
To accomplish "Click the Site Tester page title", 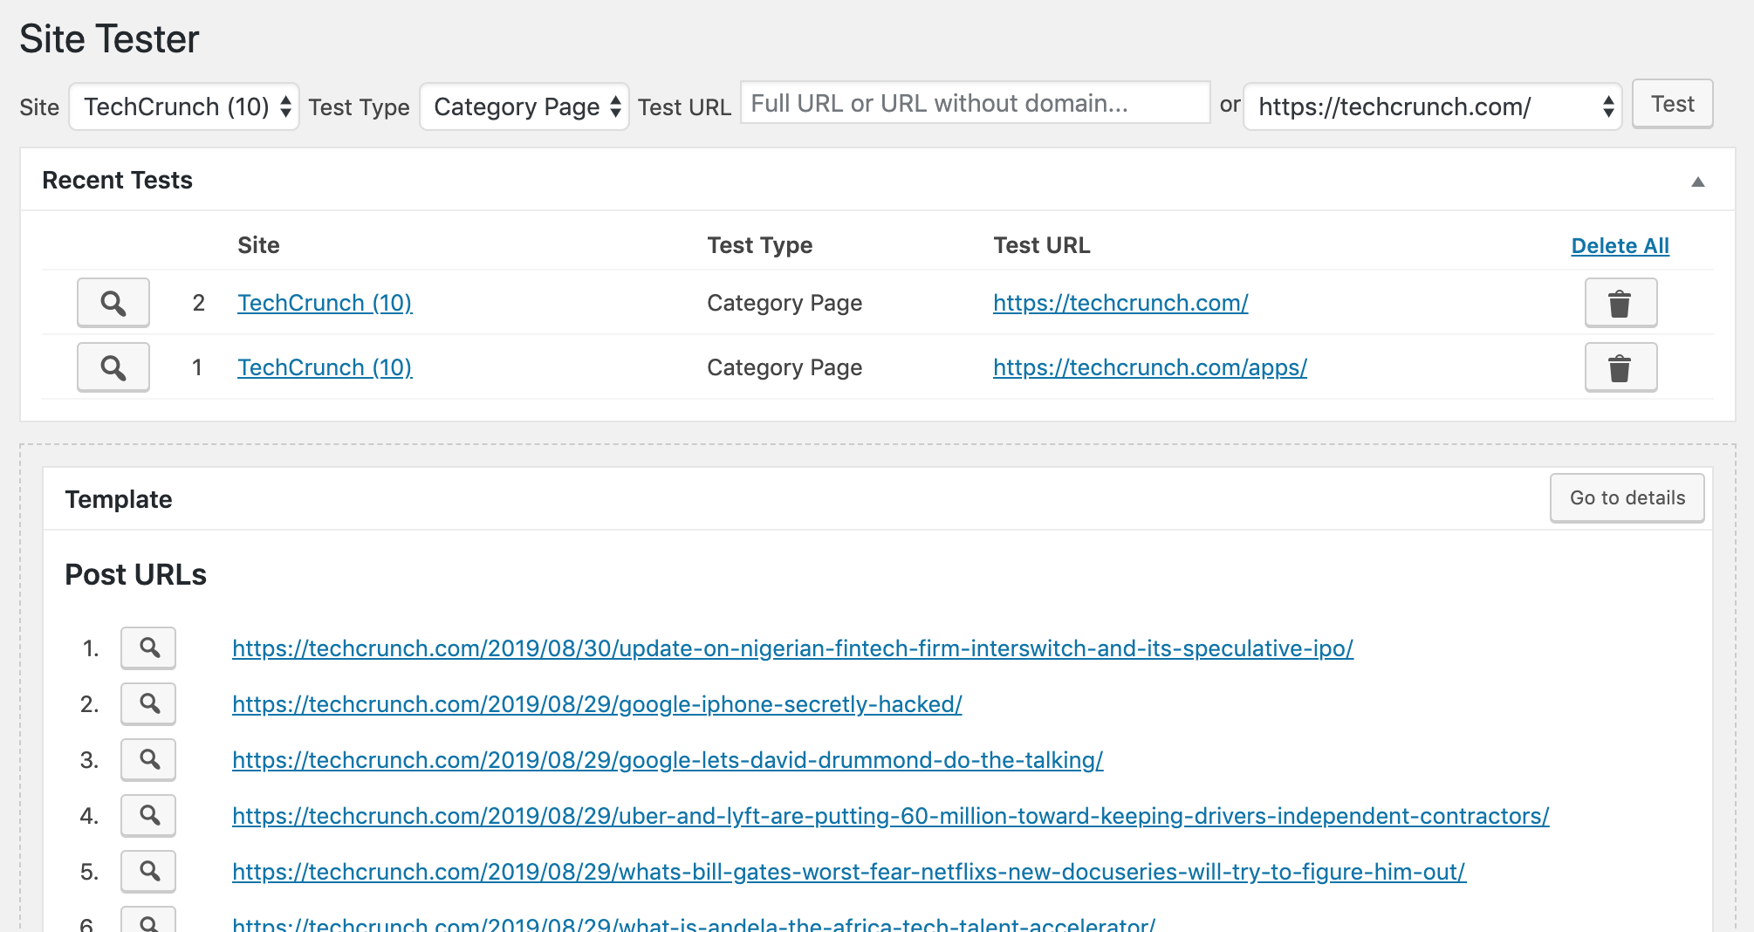I will 109,39.
